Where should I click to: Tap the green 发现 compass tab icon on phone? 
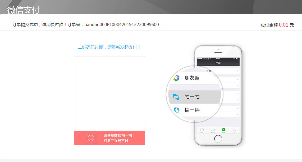[223, 130]
